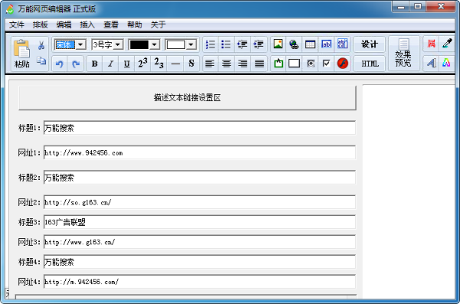460x304 pixels.
Task: Insert image icon
Action: (x=278, y=44)
